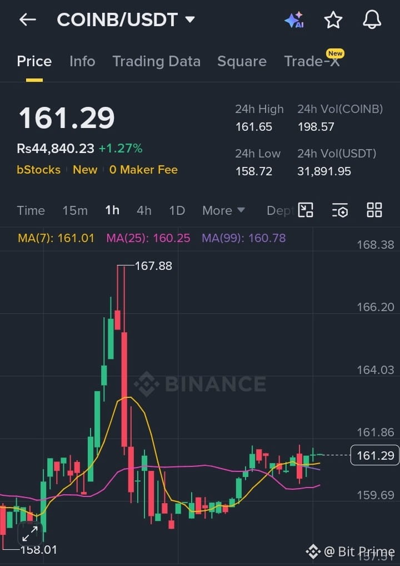The image size is (400, 566).
Task: Expand chart to fullscreen
Action: 30,534
